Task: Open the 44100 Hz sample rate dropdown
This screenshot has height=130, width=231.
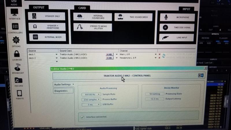Action: [x=91, y=95]
